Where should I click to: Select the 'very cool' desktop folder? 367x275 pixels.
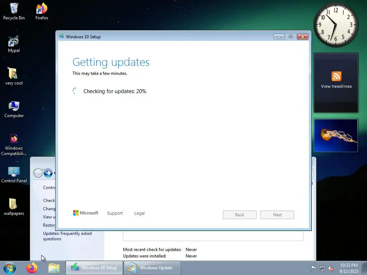point(14,77)
